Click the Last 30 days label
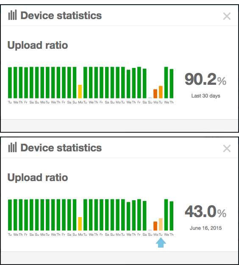Image resolution: width=239 pixels, height=265 pixels. 206,96
